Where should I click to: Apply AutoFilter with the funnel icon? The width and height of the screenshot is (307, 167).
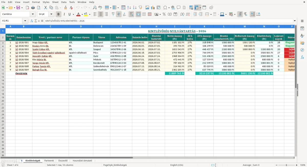[140, 8]
